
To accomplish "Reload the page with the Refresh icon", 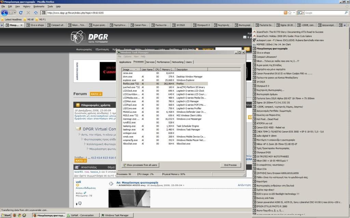I will coord(21,13).
